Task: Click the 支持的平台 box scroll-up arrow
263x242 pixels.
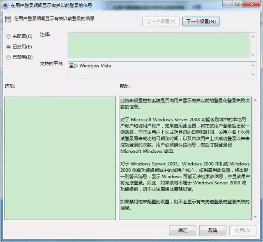Action: point(254,65)
